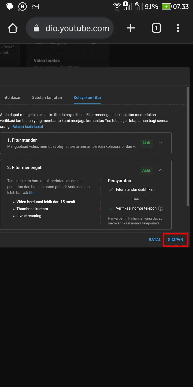Expand the Fitur standar section chevron
Screen dimensions: 193x387
click(x=161, y=143)
